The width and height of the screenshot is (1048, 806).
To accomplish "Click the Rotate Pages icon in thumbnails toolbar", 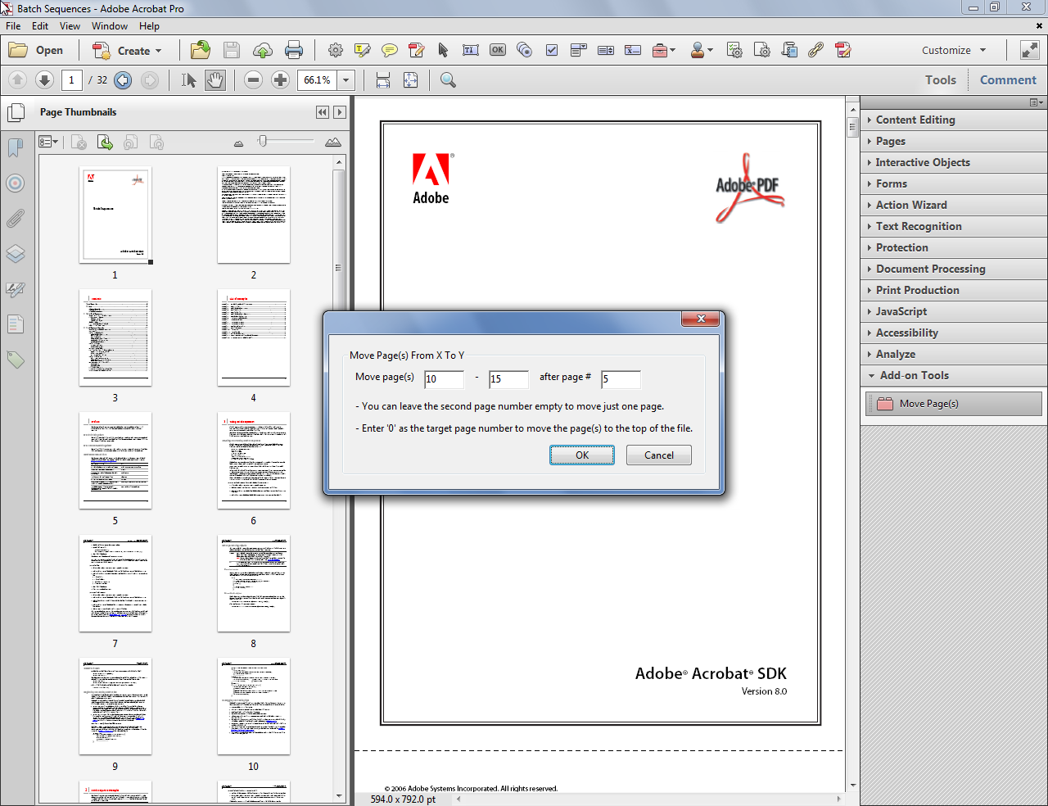I will coord(130,142).
